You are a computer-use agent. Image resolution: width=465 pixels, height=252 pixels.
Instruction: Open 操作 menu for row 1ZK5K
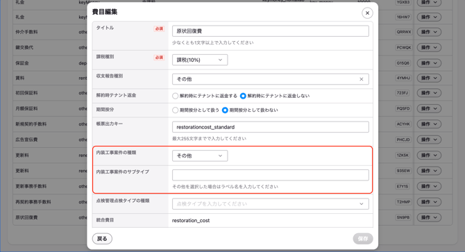click(429, 156)
